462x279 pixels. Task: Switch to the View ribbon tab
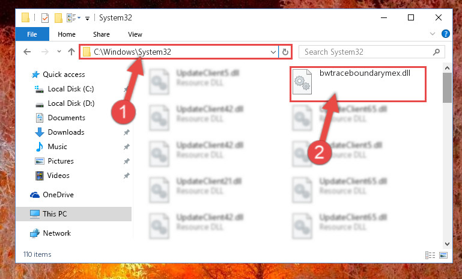point(135,34)
